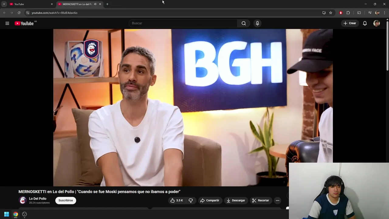Download the video with Descargar

pyautogui.click(x=236, y=200)
